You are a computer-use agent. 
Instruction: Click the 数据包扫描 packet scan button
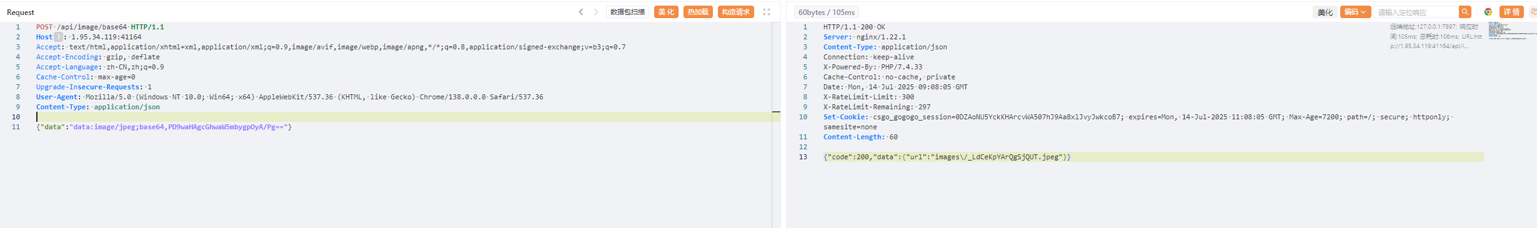coord(627,12)
